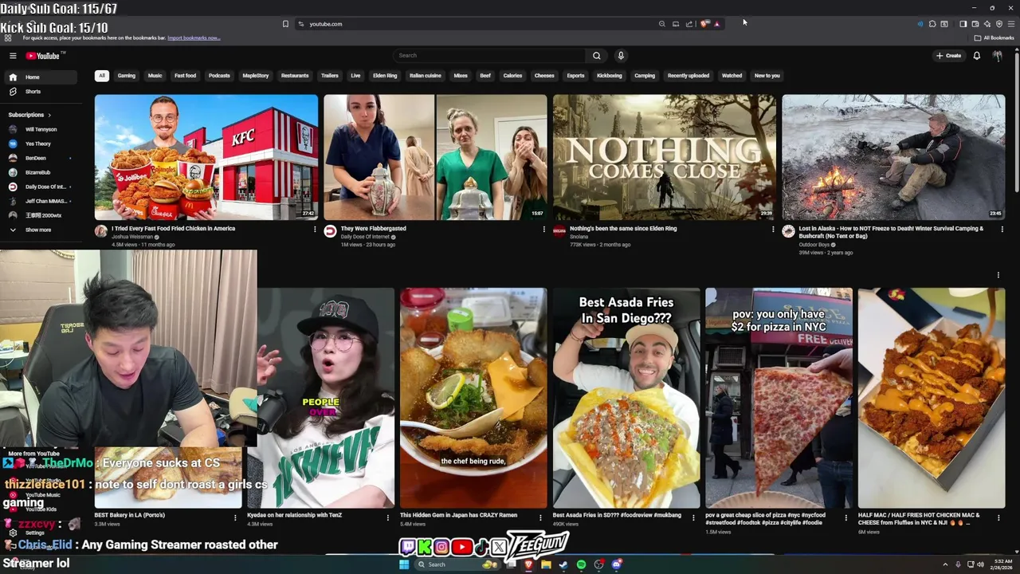Click the search magnifier button

click(x=596, y=56)
